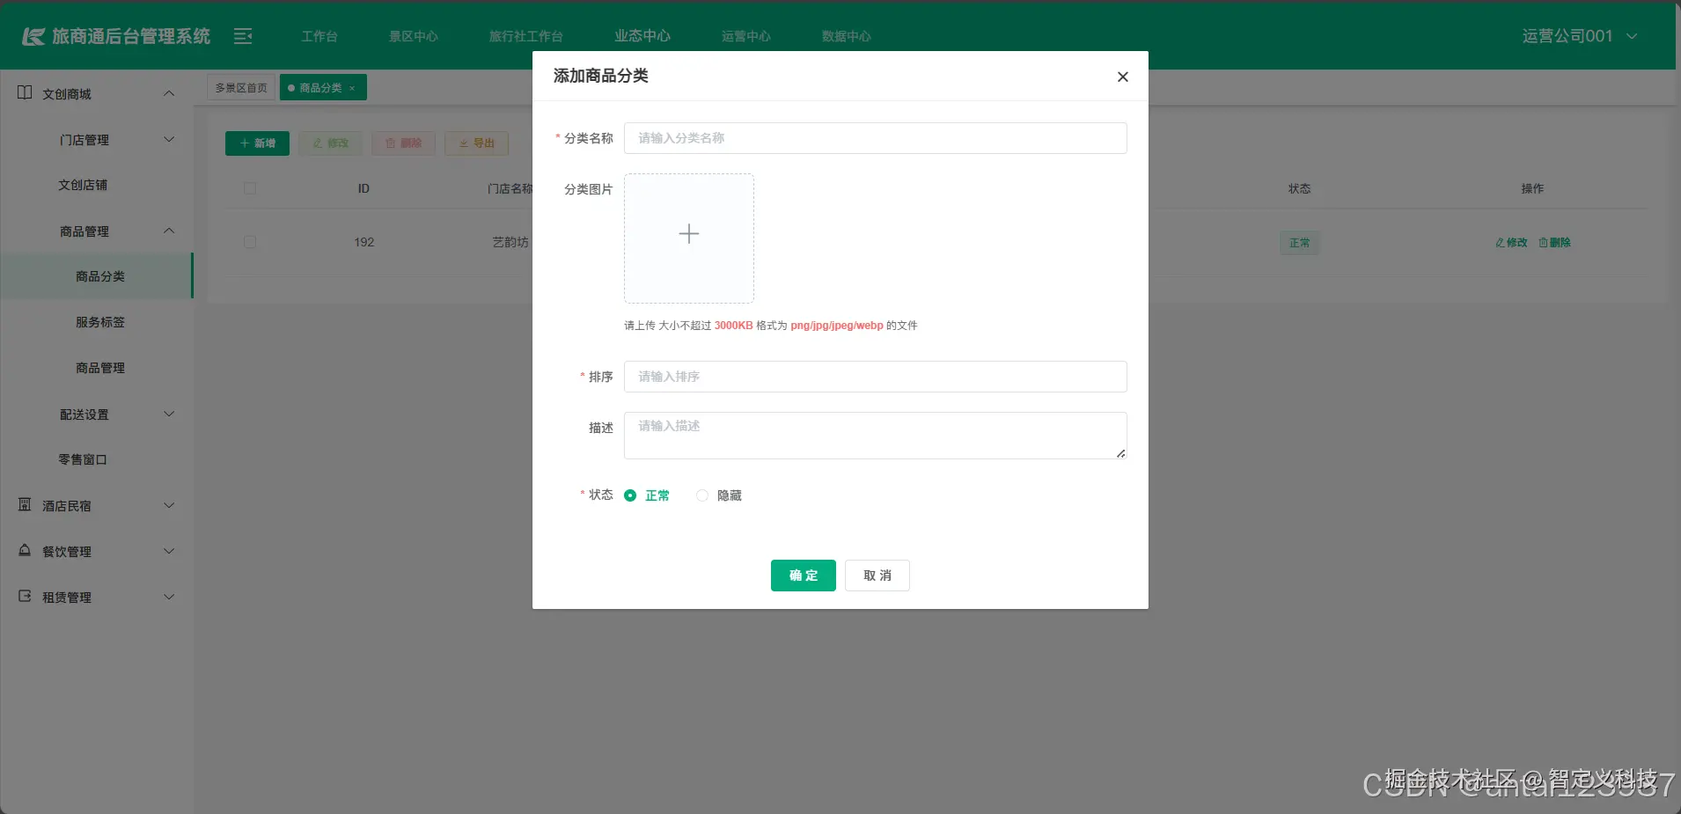The height and width of the screenshot is (814, 1681).
Task: Click the 餐饮管理 bell icon
Action: pyautogui.click(x=25, y=550)
